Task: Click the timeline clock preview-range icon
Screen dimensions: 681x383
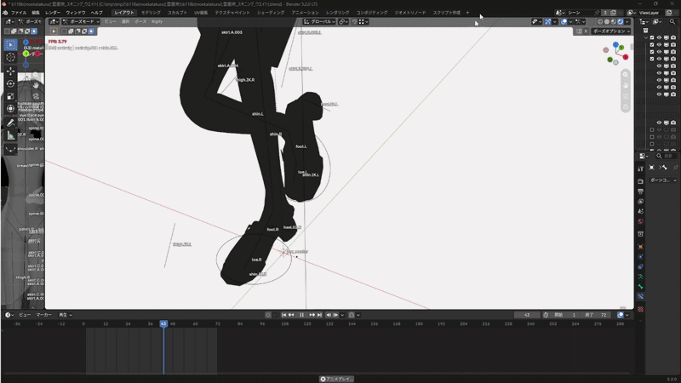Action: click(x=546, y=315)
